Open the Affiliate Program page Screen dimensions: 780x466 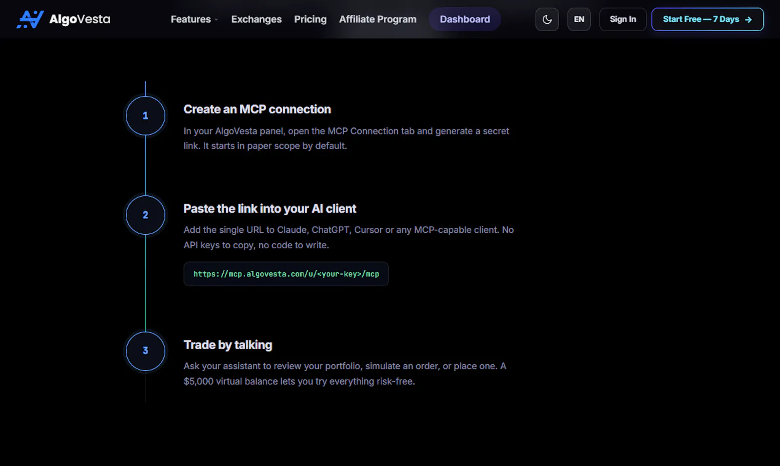(378, 19)
